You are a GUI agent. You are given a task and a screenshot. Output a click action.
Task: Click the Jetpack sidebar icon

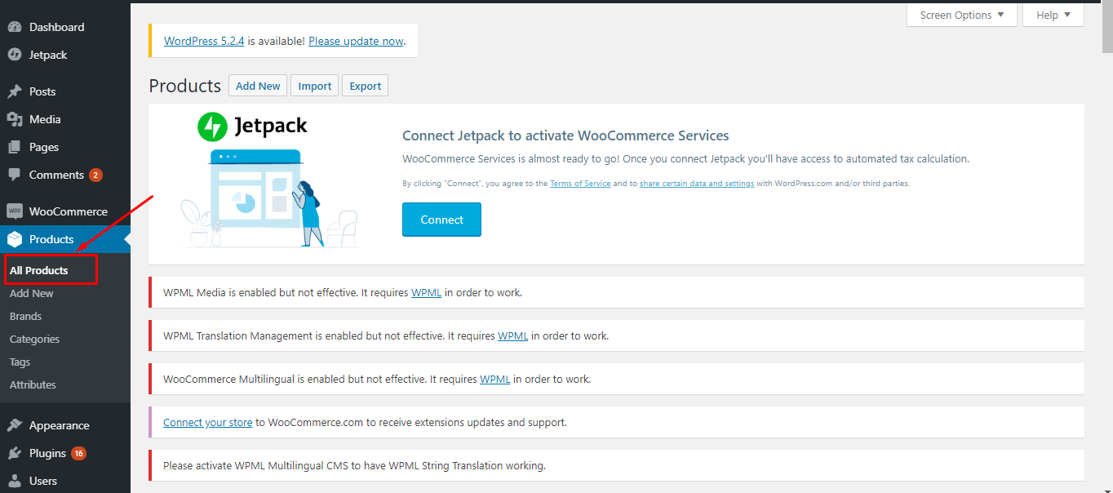15,55
